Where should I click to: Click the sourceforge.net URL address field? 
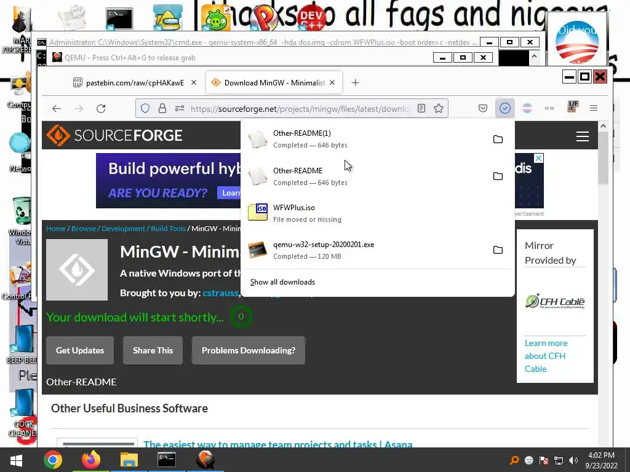click(x=300, y=109)
